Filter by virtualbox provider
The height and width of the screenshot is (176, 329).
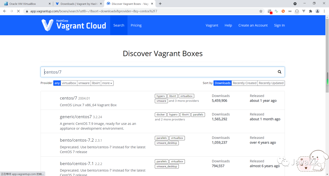coord(69,83)
